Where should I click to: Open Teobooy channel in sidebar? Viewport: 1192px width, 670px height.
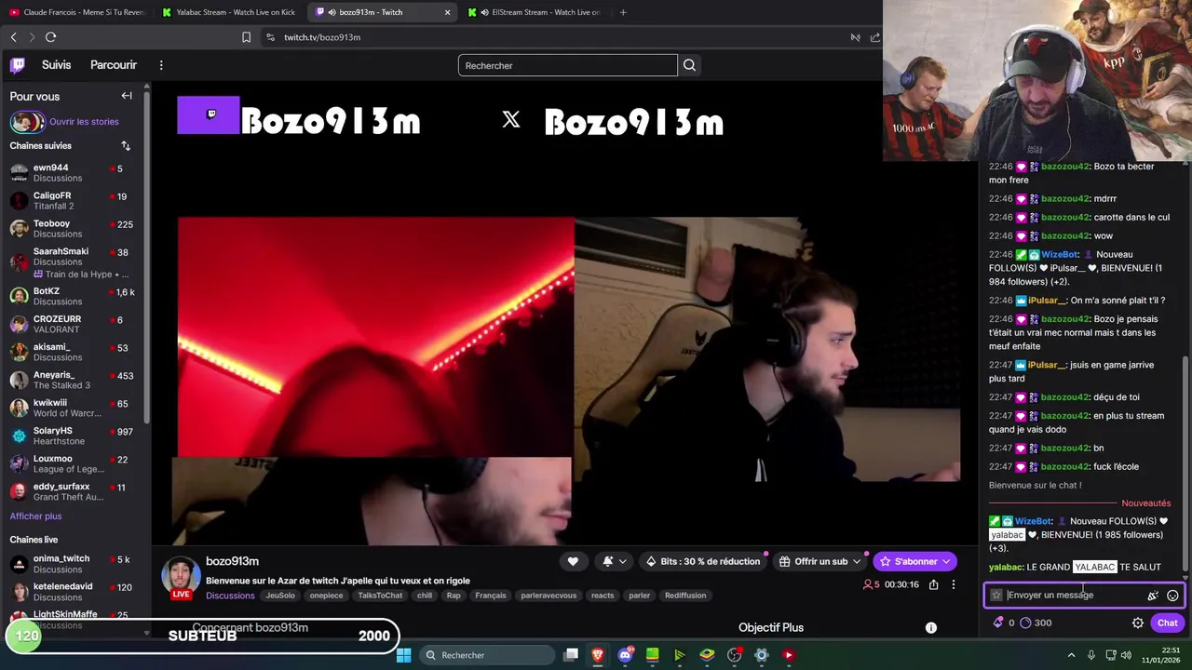pyautogui.click(x=74, y=229)
